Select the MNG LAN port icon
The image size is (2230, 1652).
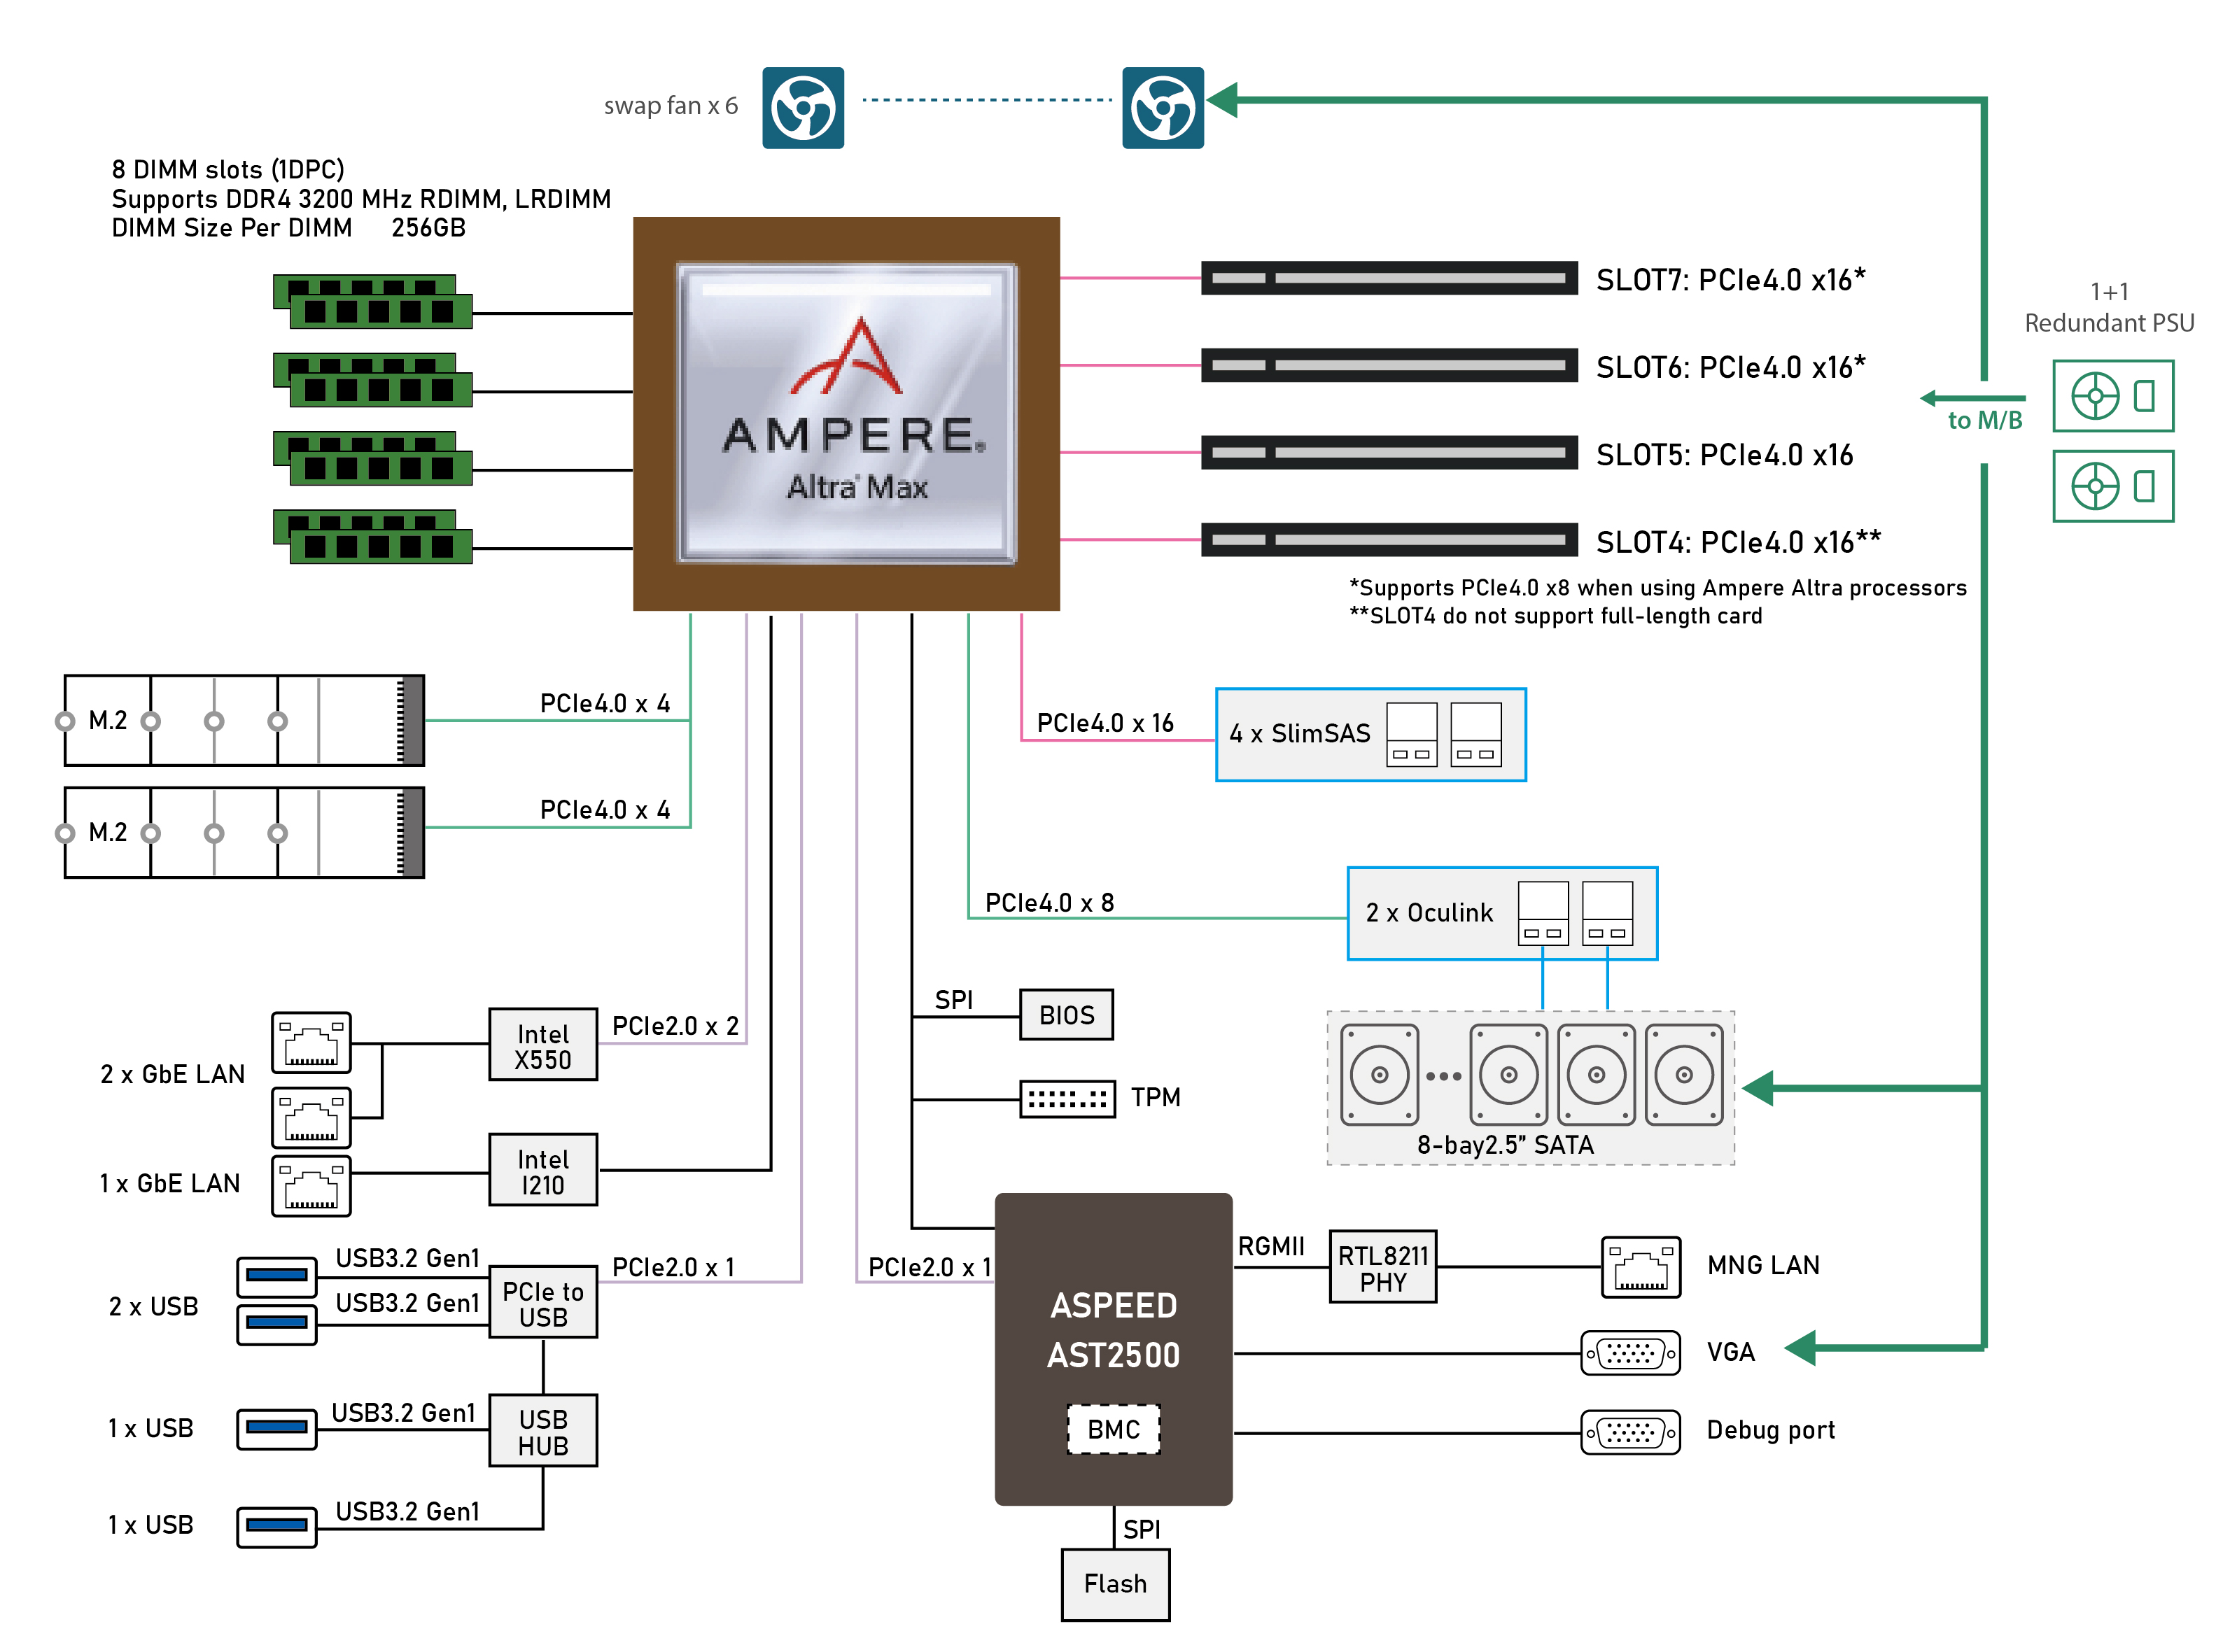[1641, 1267]
